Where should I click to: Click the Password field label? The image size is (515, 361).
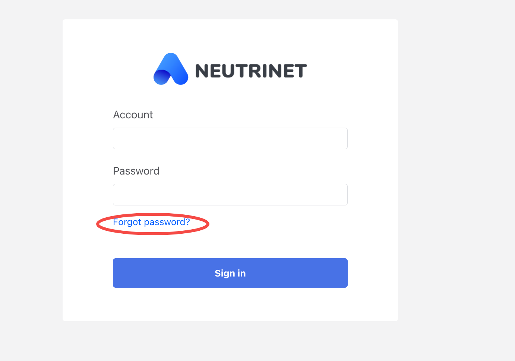tap(136, 171)
